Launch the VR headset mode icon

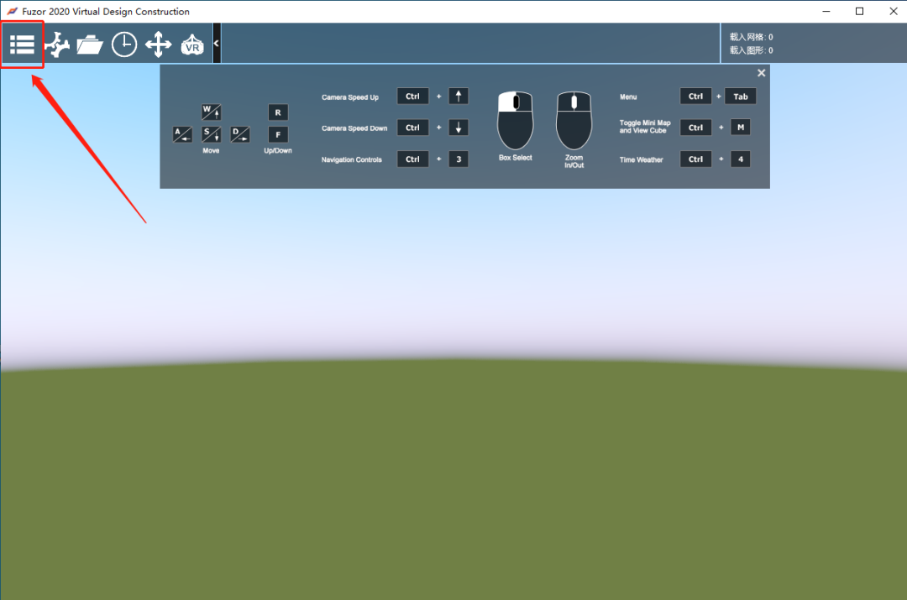(192, 44)
